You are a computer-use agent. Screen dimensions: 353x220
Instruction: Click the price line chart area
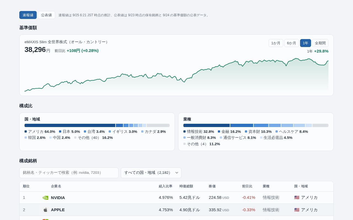176,74
